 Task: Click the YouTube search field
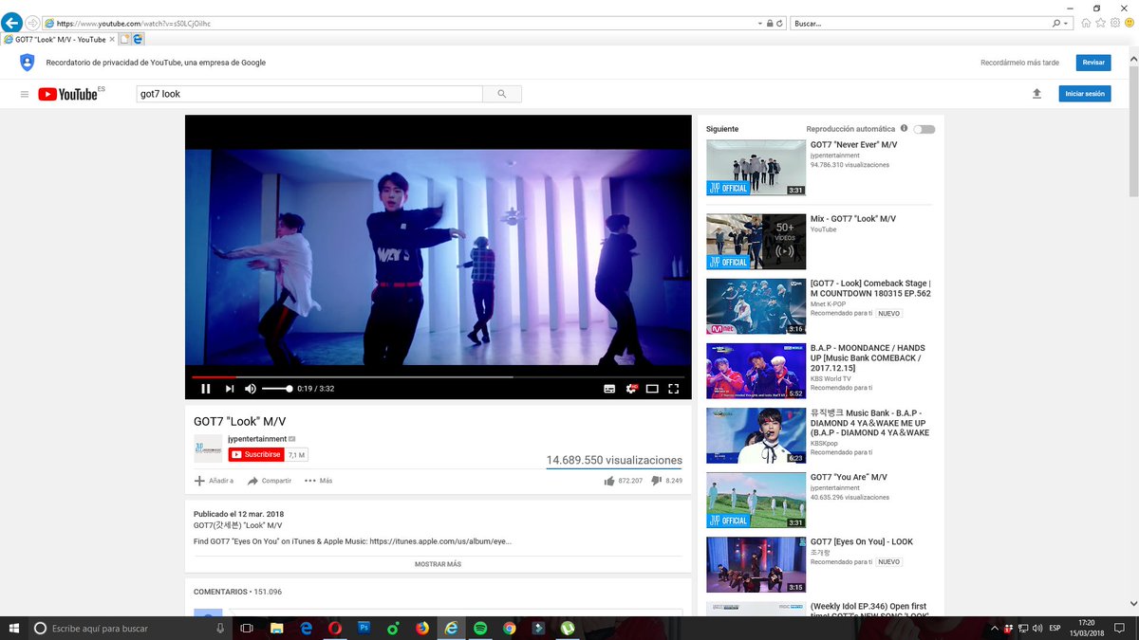coord(308,94)
